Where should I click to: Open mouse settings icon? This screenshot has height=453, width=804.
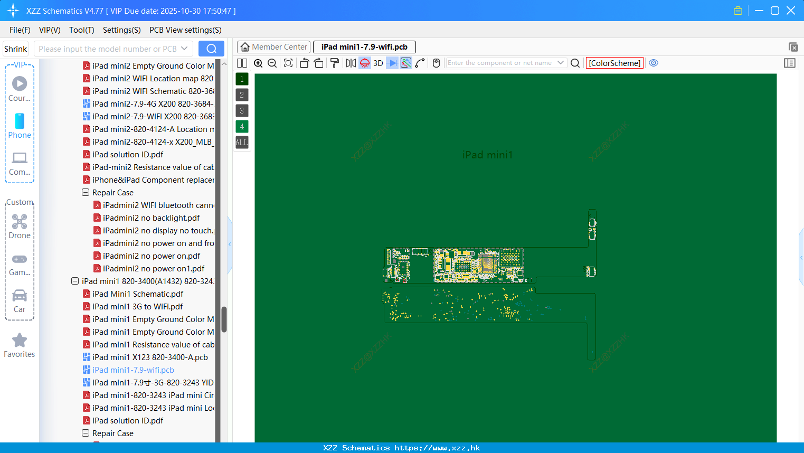tap(436, 63)
